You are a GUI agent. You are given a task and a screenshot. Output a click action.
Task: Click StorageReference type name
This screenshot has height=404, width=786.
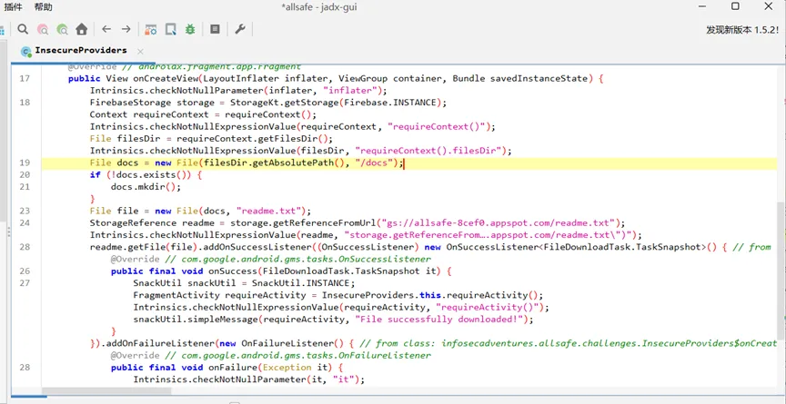tap(134, 222)
